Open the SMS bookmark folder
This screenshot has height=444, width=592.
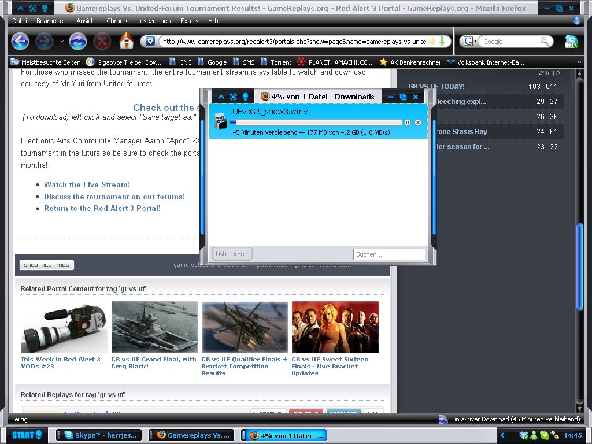(243, 62)
